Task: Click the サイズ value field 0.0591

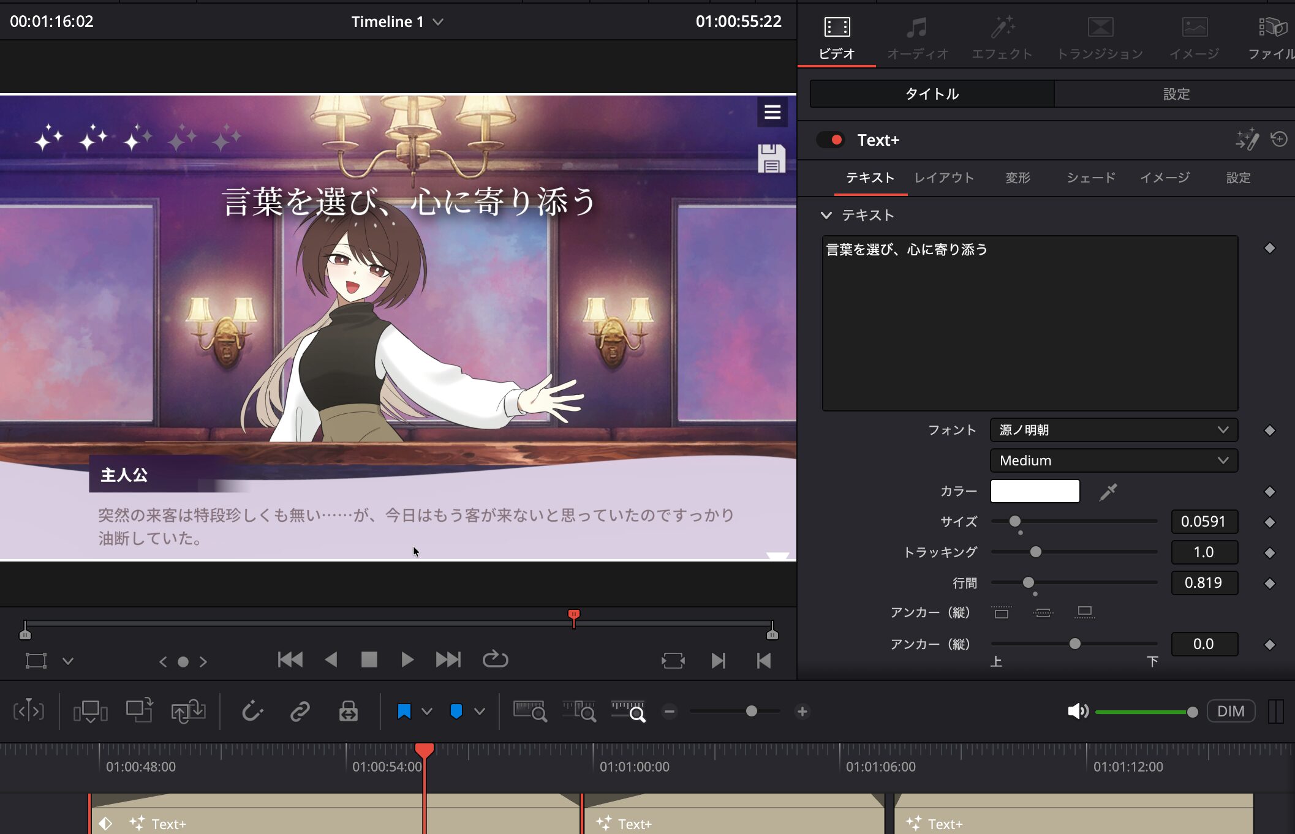Action: [1204, 522]
